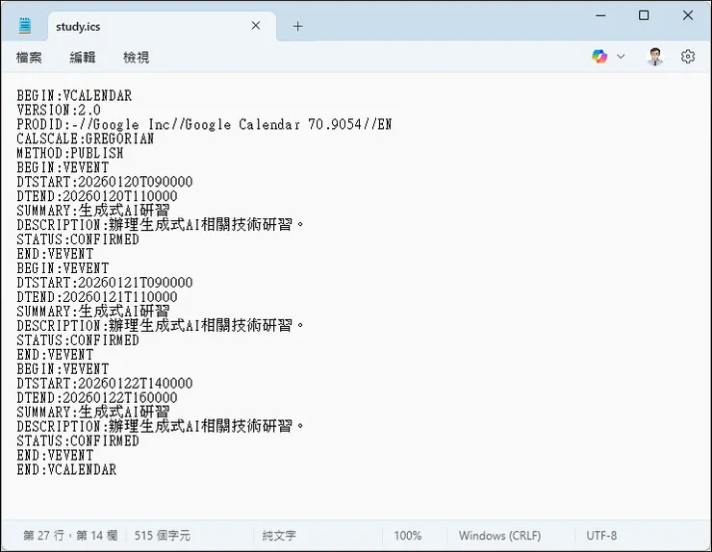712x552 pixels.
Task: Click the Notepad app icon in title bar
Action: coord(25,26)
